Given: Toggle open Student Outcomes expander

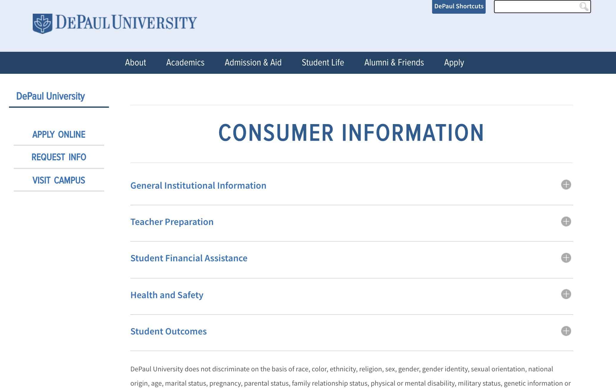Looking at the screenshot, I should click(x=566, y=331).
